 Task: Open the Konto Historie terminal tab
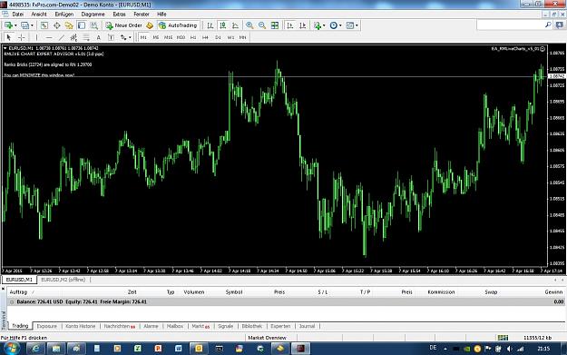pyautogui.click(x=80, y=326)
